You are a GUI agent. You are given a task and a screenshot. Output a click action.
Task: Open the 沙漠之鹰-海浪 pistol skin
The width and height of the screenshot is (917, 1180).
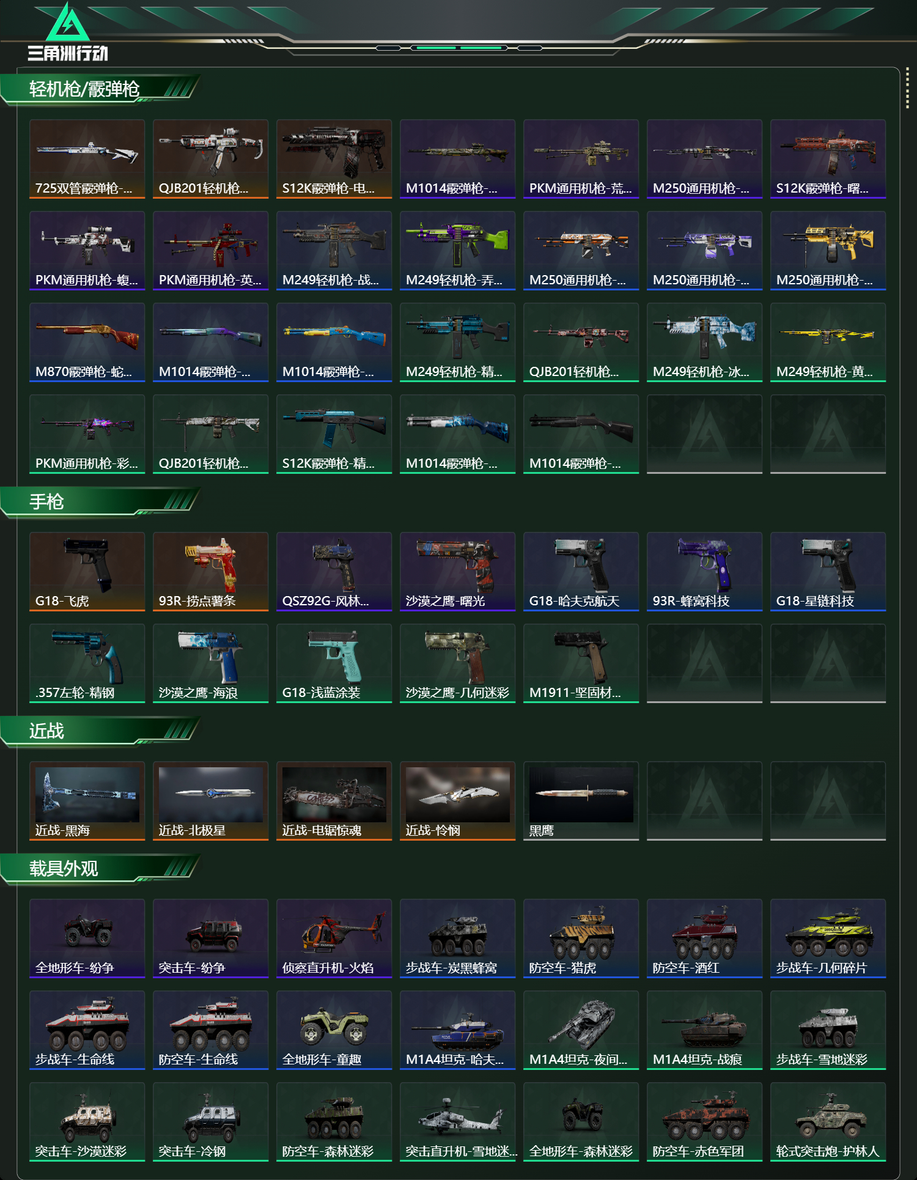click(x=211, y=663)
